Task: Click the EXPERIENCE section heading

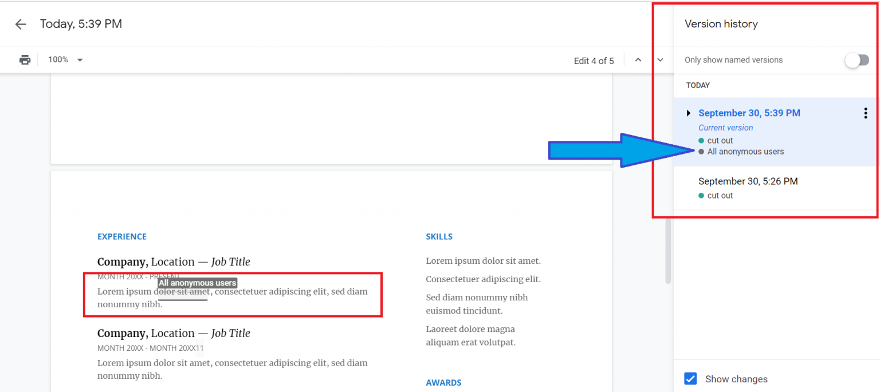Action: 122,236
